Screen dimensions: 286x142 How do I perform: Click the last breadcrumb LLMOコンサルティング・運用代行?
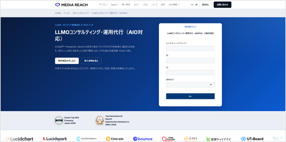pos(110,13)
